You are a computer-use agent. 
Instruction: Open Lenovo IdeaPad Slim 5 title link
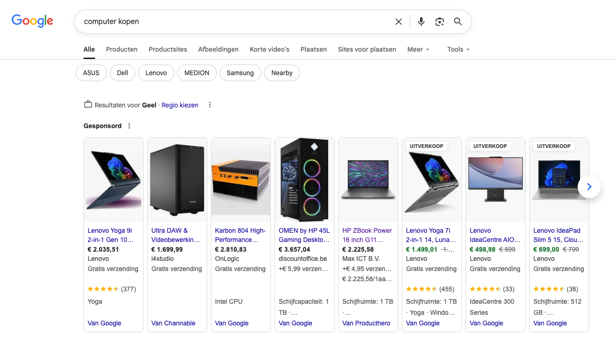coord(558,235)
